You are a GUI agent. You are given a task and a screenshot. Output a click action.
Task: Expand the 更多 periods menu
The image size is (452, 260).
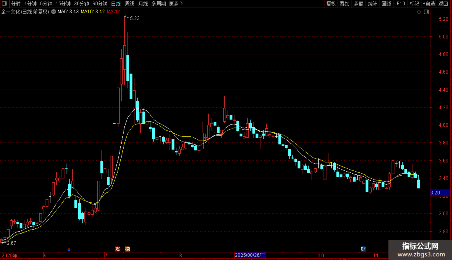pos(176,4)
